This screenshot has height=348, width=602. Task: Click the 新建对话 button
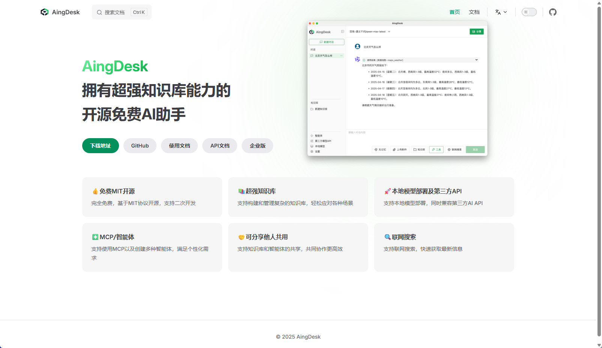(326, 42)
